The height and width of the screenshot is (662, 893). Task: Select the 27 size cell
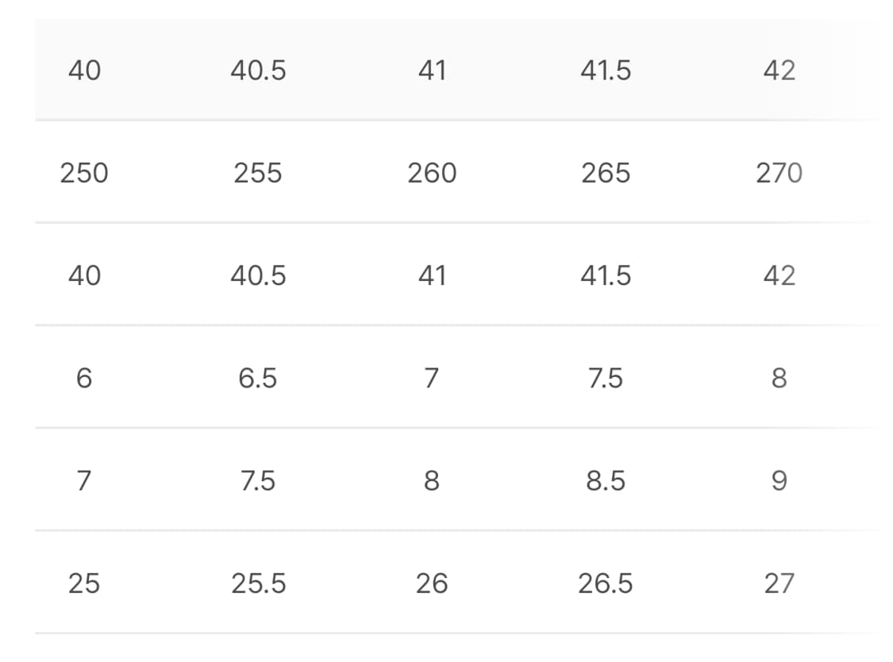tap(779, 583)
